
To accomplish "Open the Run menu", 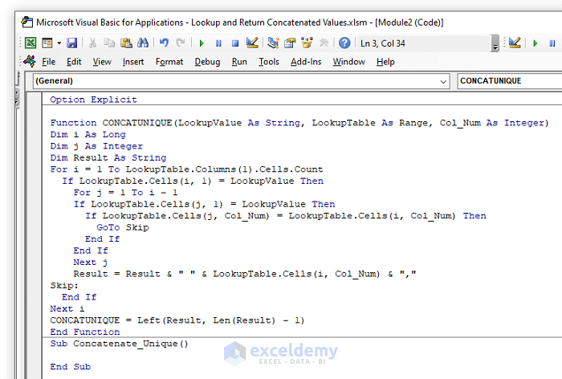I will [x=239, y=62].
